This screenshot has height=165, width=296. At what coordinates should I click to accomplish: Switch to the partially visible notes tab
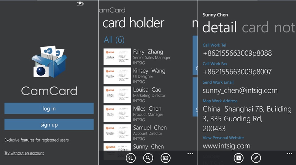[x=285, y=27]
